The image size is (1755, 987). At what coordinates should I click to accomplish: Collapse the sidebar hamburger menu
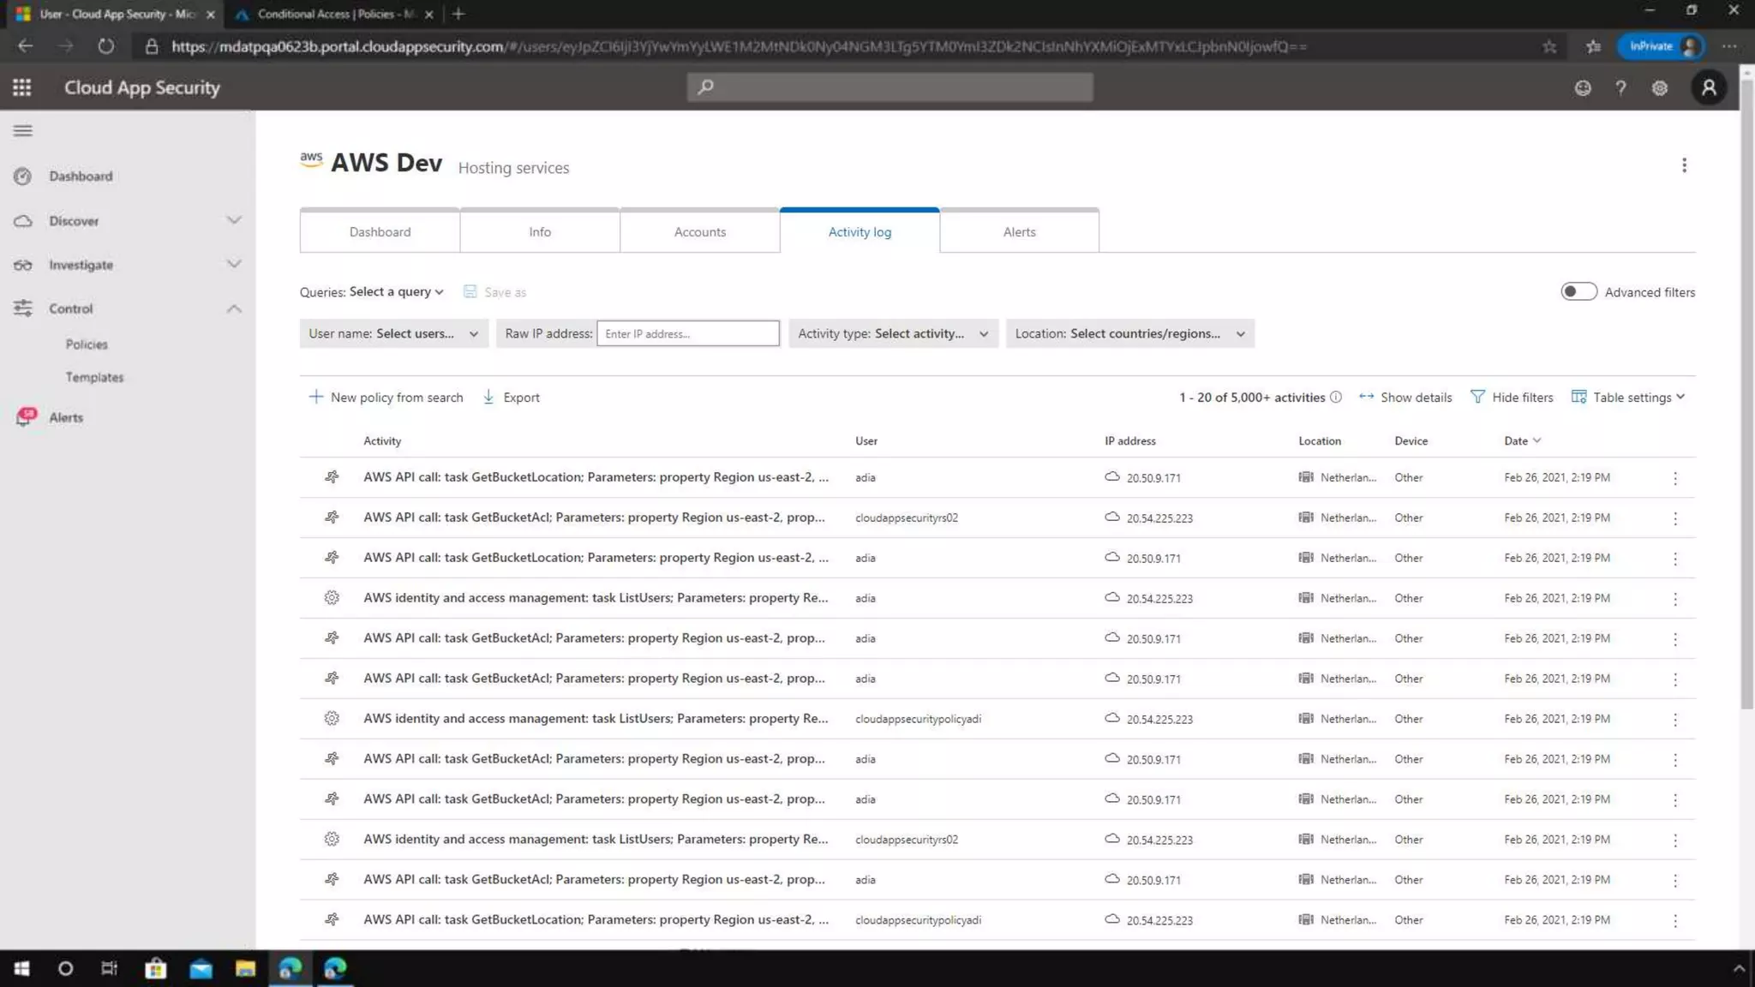coord(23,131)
